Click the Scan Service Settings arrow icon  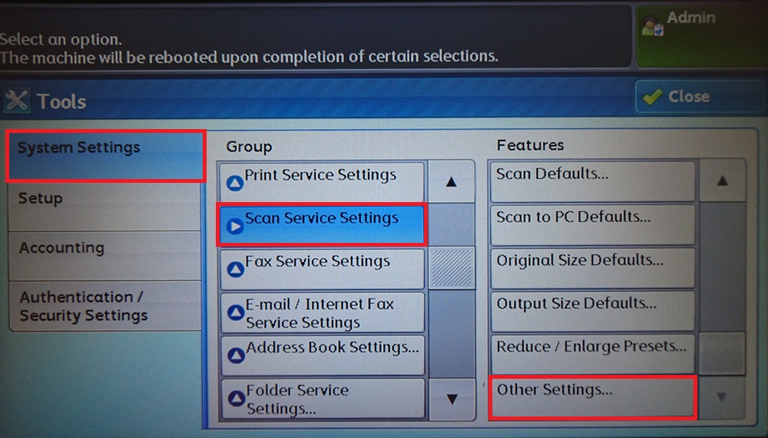[234, 224]
